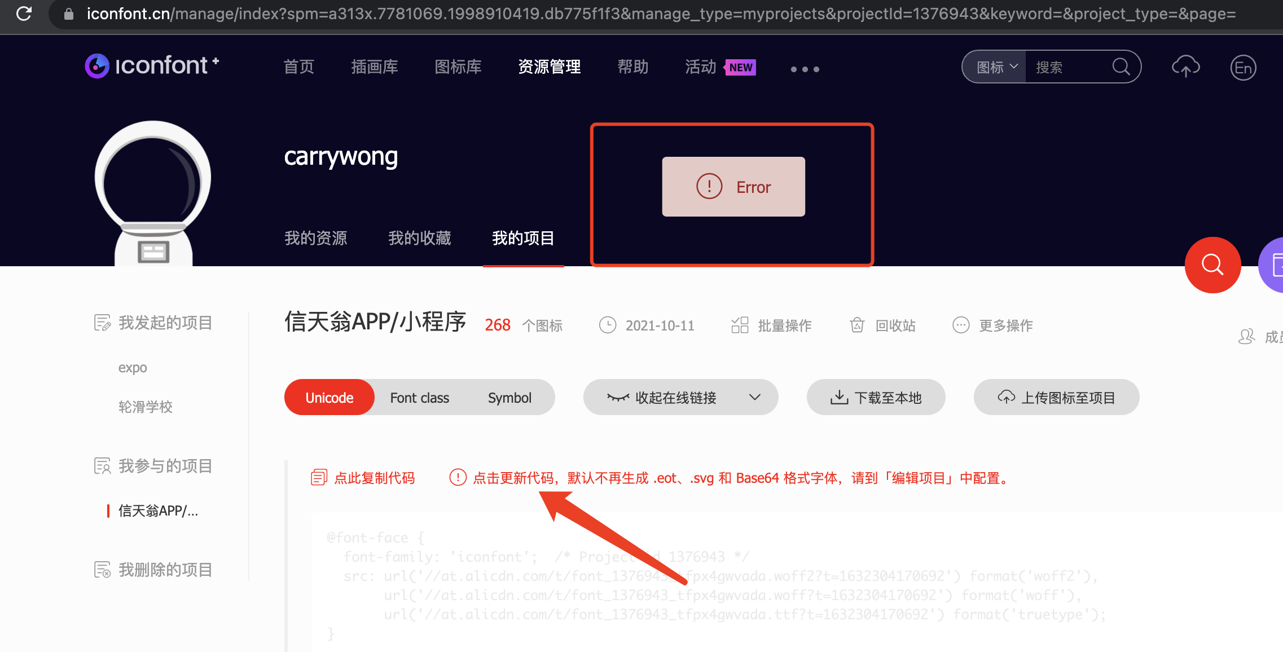Click 下载至本地 to download locally
The width and height of the screenshot is (1283, 652).
(876, 397)
